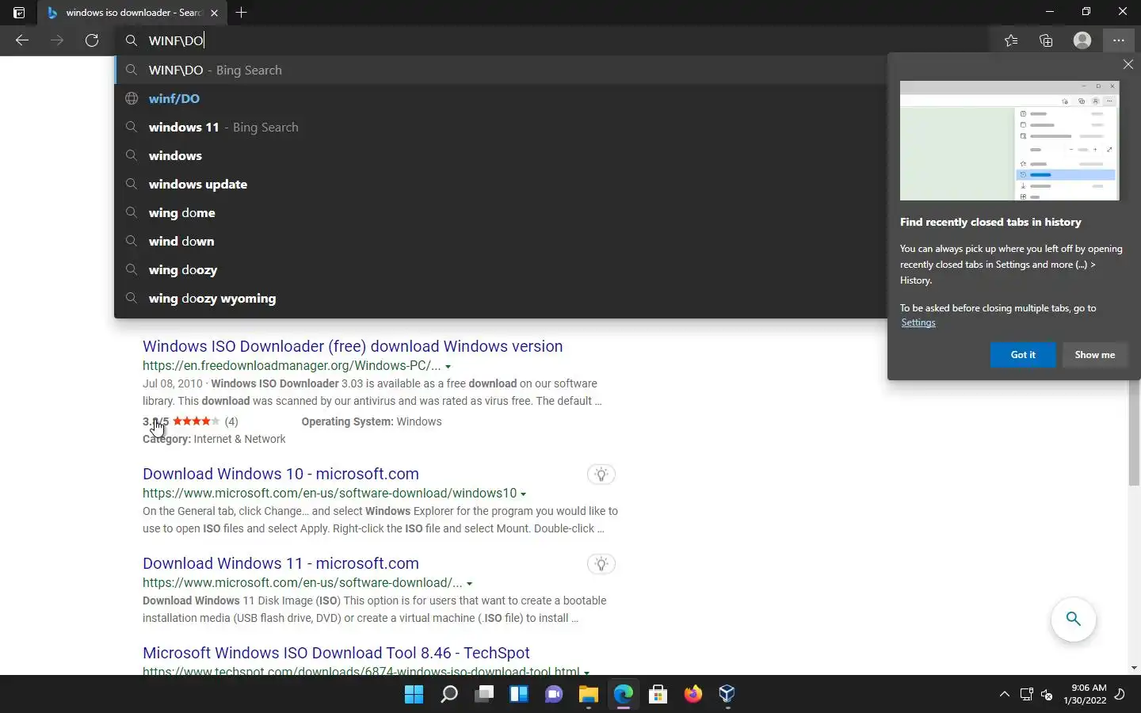Viewport: 1141px width, 713px height.
Task: Click the floating round search button
Action: pyautogui.click(x=1073, y=619)
